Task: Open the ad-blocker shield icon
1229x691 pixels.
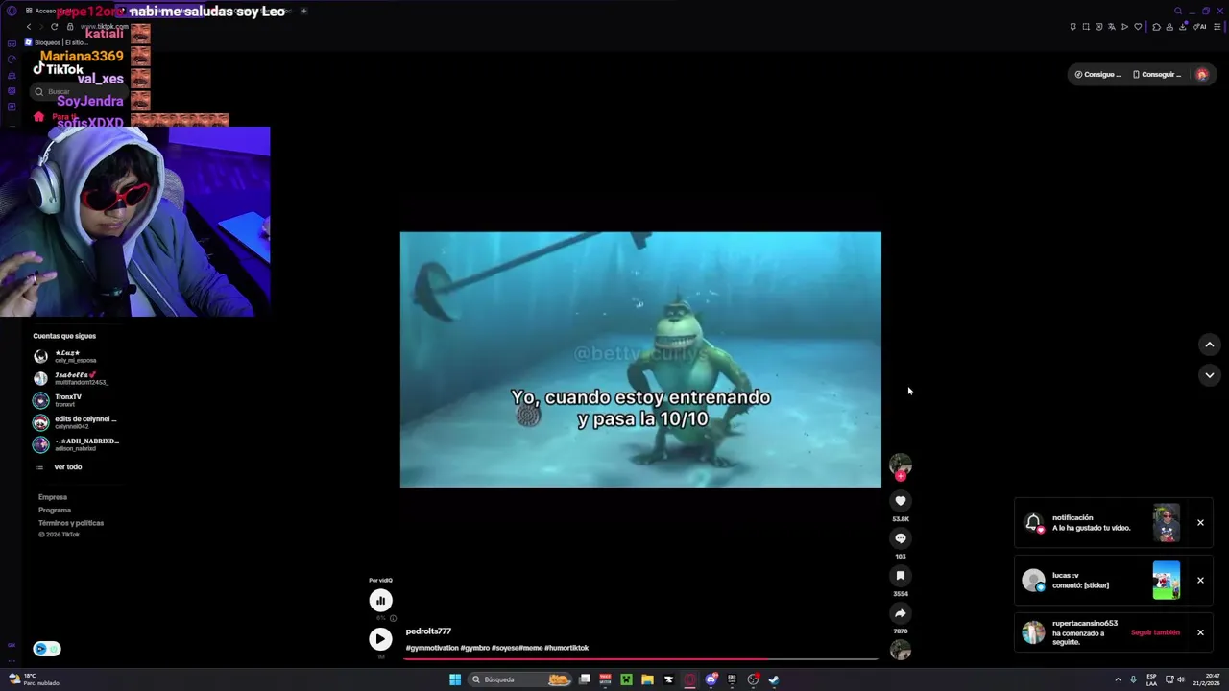Action: point(1099,27)
